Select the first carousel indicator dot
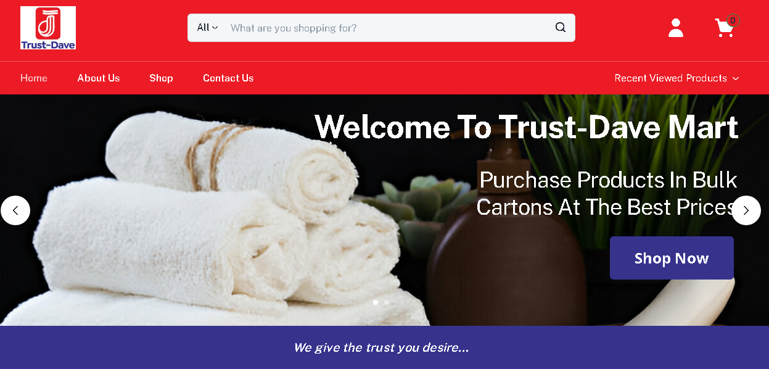 376,302
